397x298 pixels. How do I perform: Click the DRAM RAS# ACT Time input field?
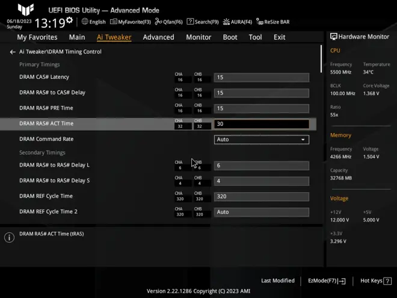(262, 124)
